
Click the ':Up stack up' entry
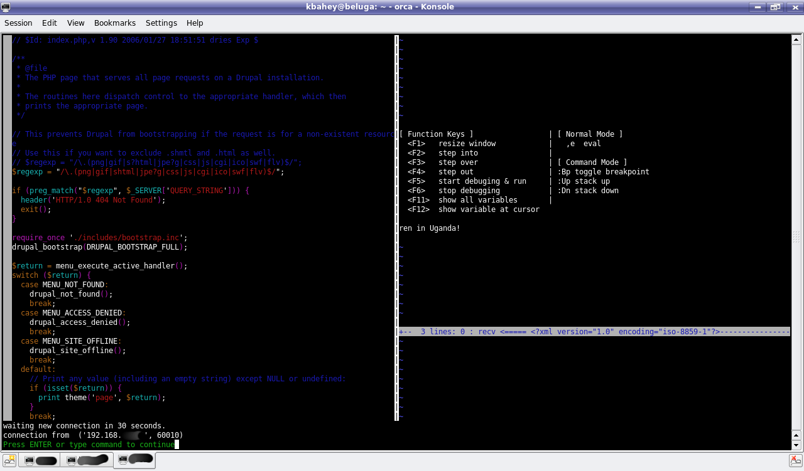(584, 181)
